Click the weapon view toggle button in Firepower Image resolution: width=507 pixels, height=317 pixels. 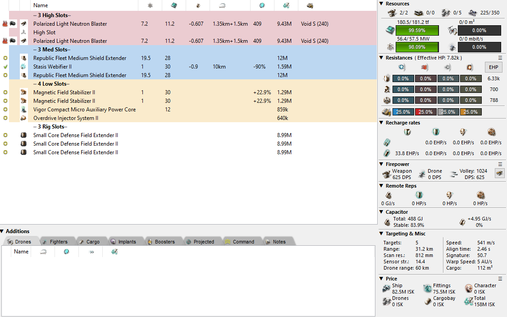pyautogui.click(x=499, y=174)
